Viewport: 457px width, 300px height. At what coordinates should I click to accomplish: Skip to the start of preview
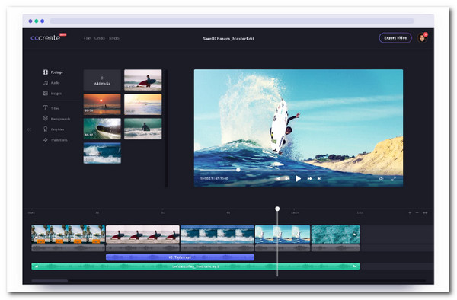(x=278, y=178)
